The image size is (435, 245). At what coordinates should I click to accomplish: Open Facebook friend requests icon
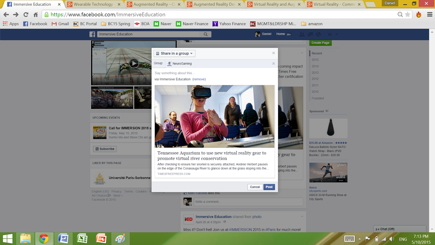[302, 34]
